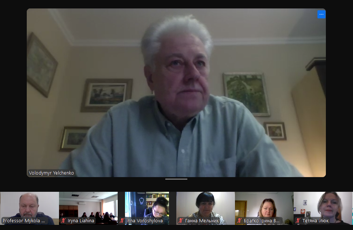The image size is (353, 230).
Task: Click the Professor Mykola name label
Action: pyautogui.click(x=24, y=221)
